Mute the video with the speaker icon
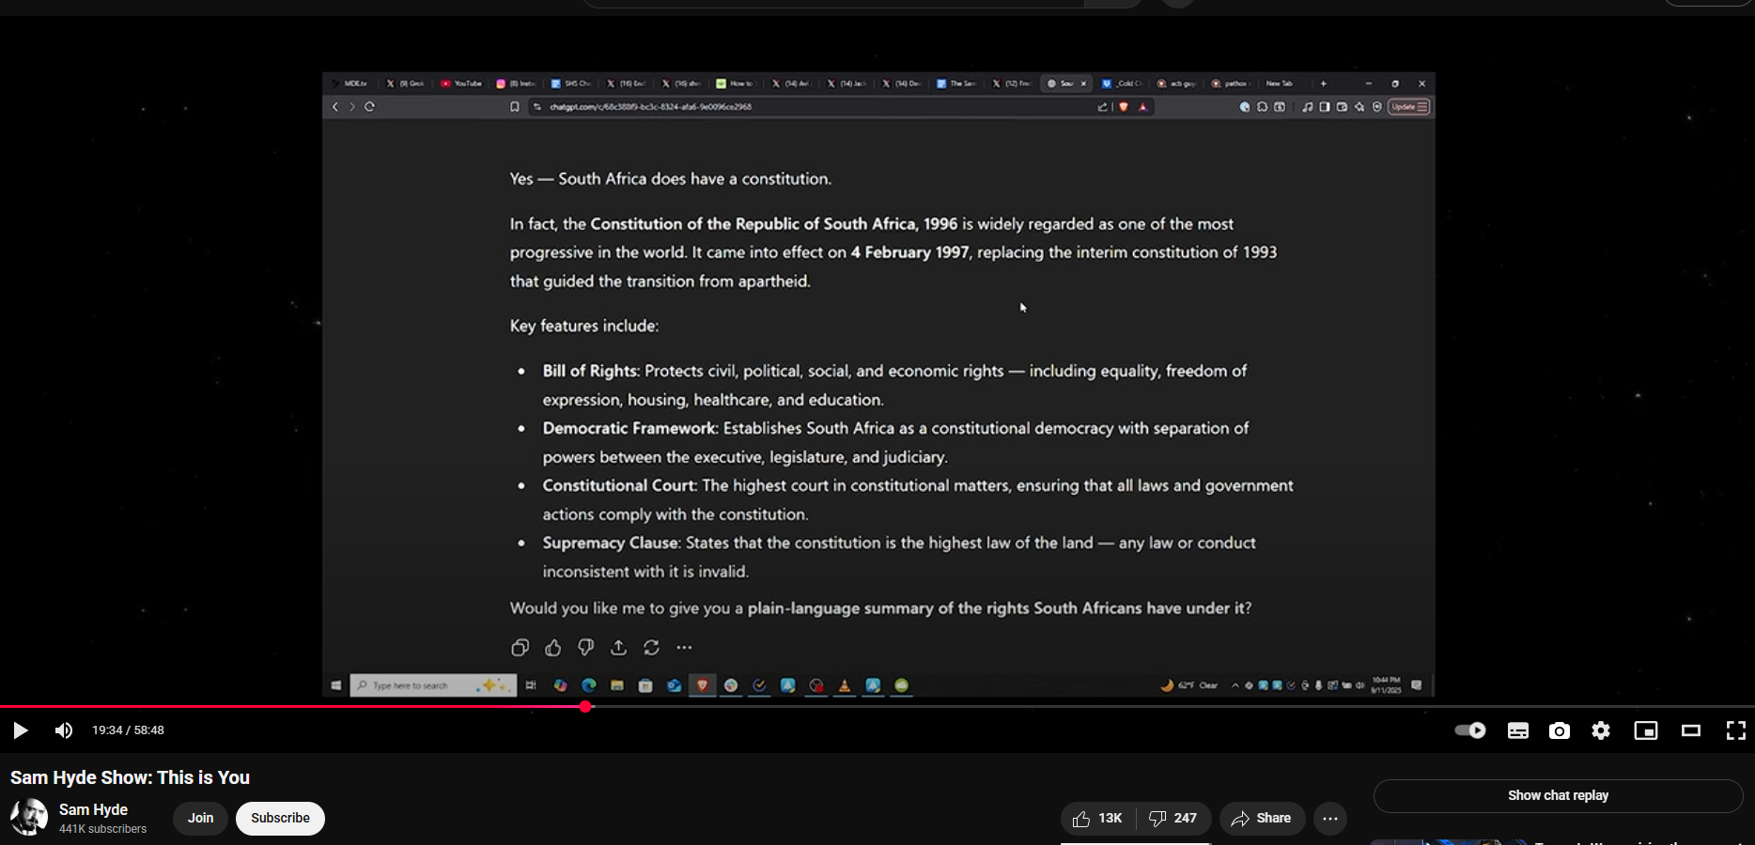This screenshot has width=1755, height=845. (x=63, y=730)
